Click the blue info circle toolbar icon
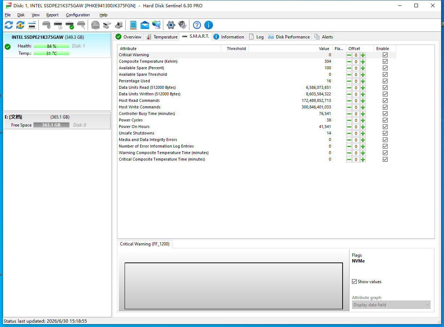This screenshot has height=327, width=444. 209,25
